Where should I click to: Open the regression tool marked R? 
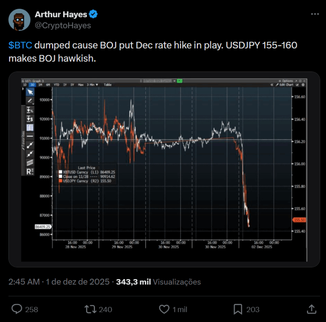(30, 171)
